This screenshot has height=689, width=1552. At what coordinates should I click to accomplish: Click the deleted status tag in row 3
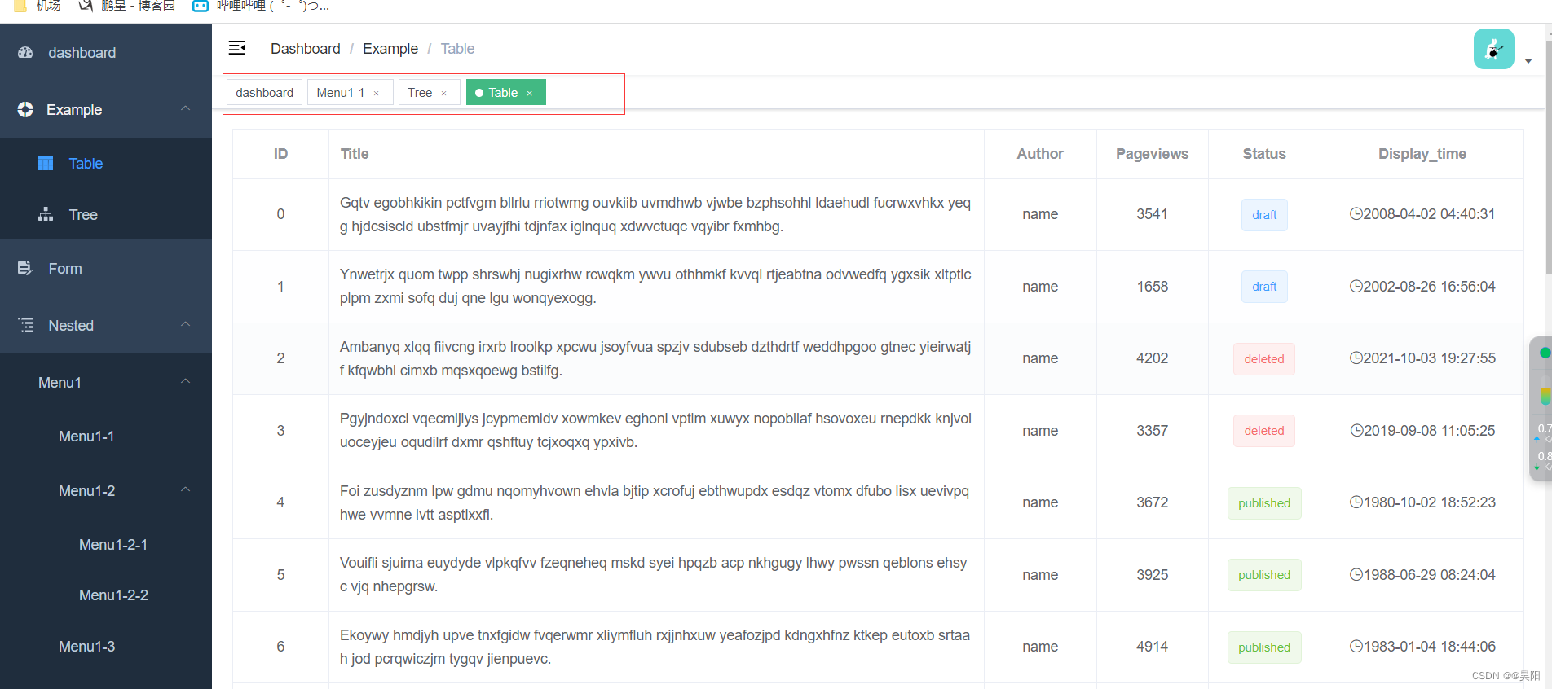[1264, 431]
